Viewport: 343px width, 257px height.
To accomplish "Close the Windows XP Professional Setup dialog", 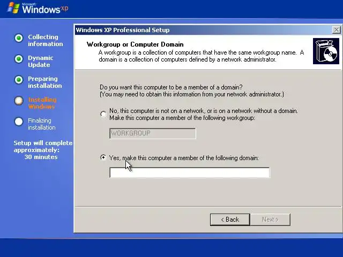I will (x=336, y=30).
